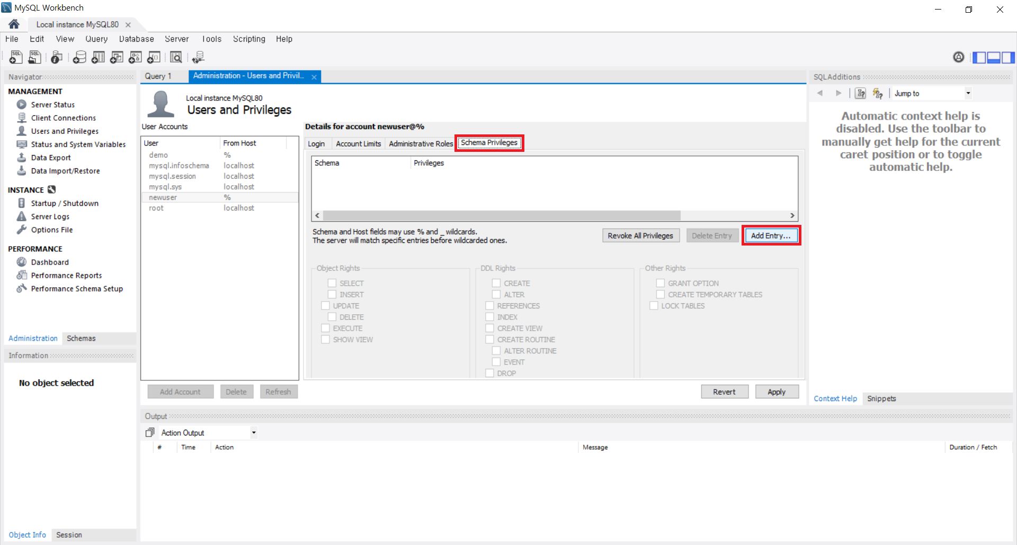Open the Scripting menu
Screen dimensions: 1017x545
tap(249, 39)
